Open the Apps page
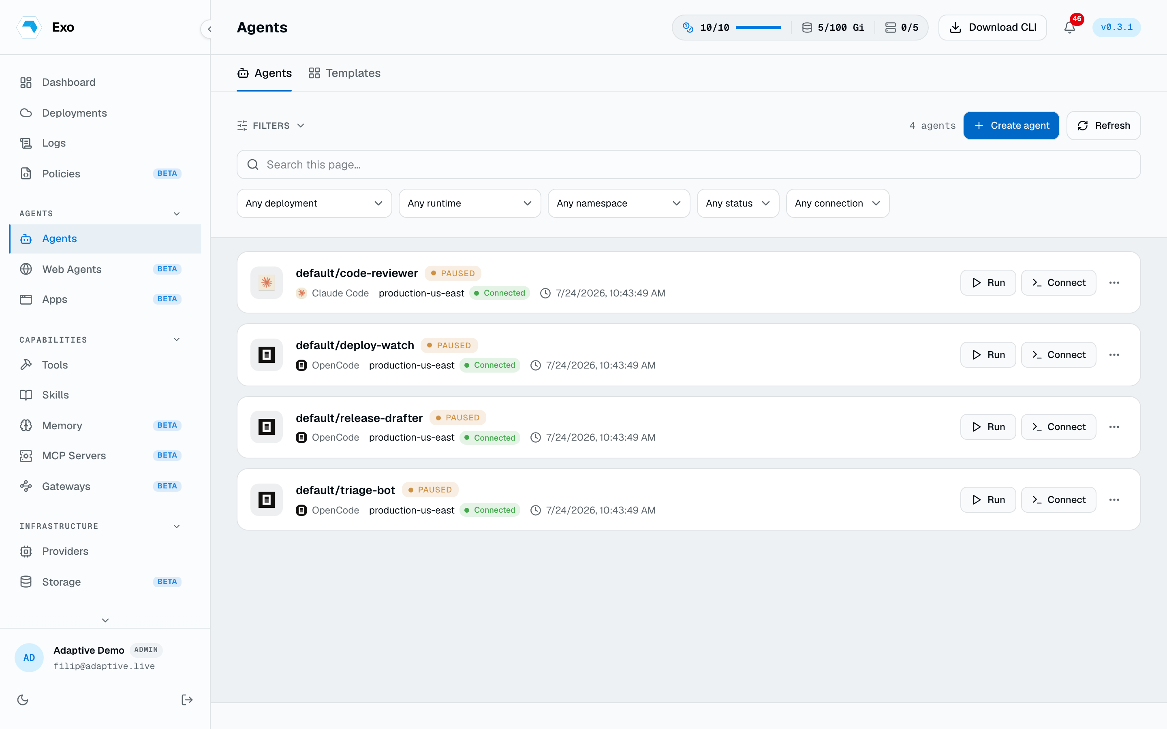Viewport: 1167px width, 729px height. [x=105, y=299]
